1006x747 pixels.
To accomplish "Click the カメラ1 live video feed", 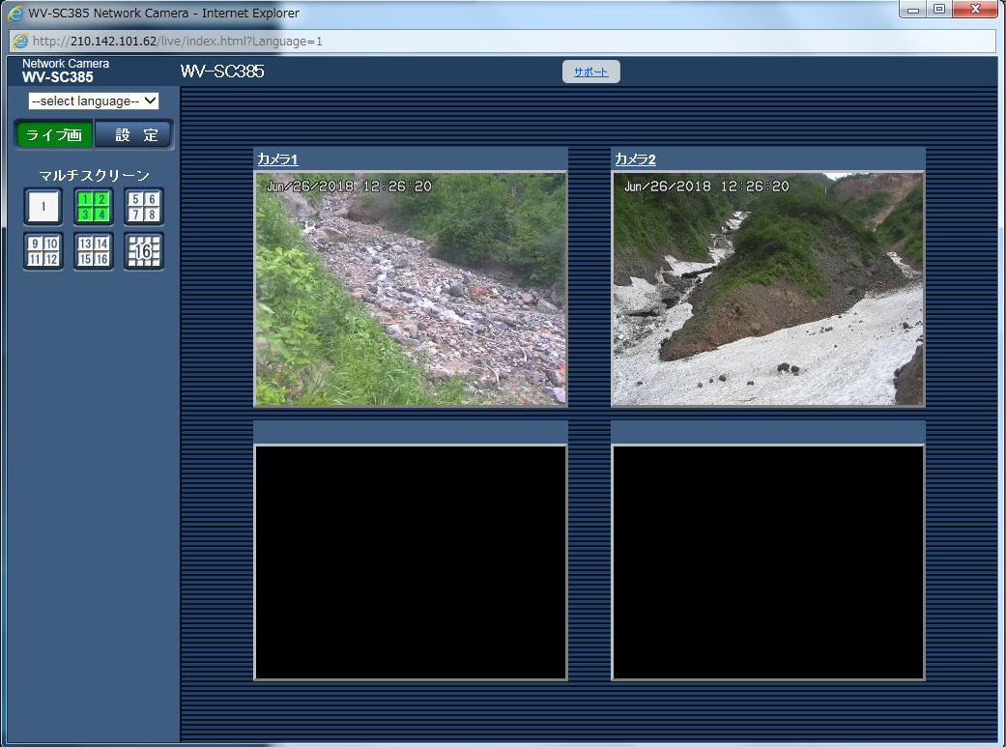I will tap(411, 289).
